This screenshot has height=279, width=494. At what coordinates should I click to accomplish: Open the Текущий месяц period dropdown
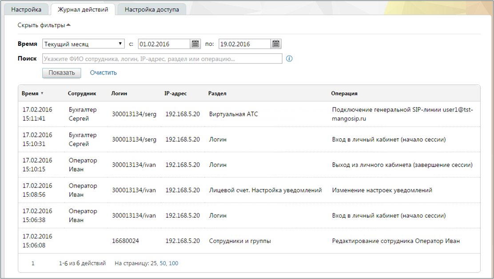tap(84, 44)
